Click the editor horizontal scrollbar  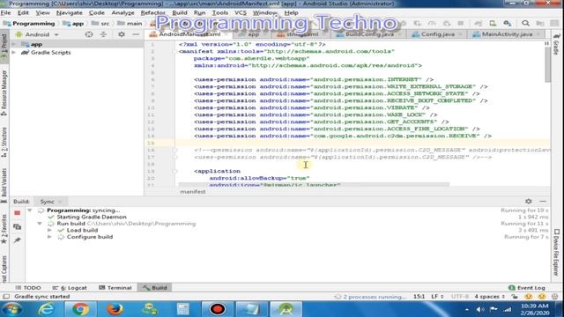314,184
